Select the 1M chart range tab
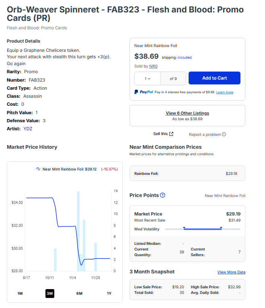This screenshot has width=265, height=308. point(20,293)
